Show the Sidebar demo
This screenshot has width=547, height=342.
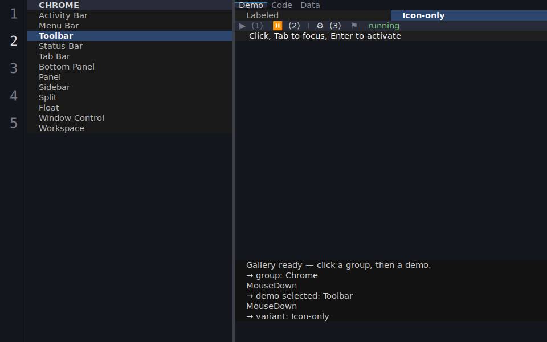pos(130,87)
